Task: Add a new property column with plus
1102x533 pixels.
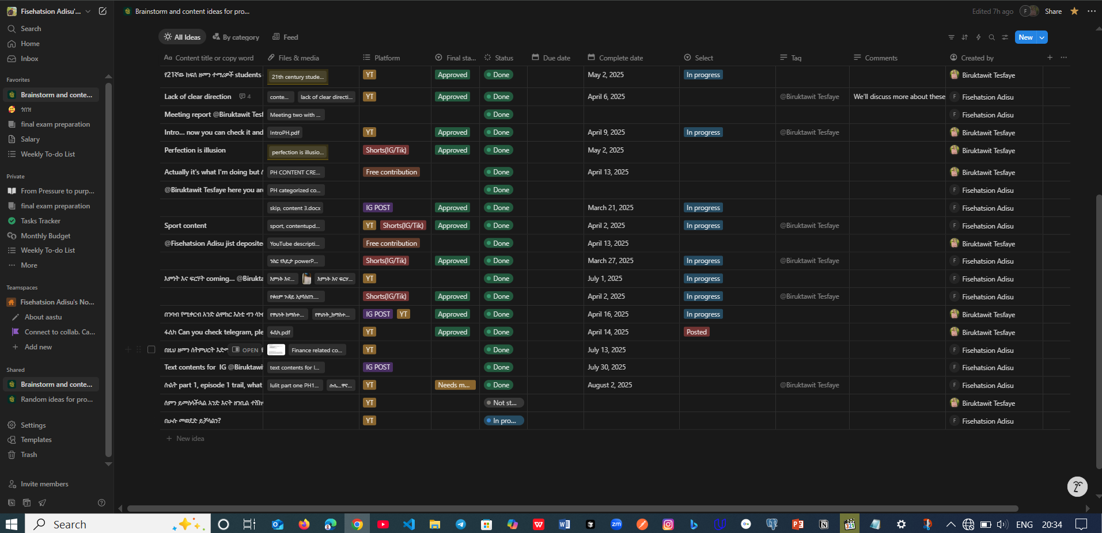Action: click(x=1050, y=58)
